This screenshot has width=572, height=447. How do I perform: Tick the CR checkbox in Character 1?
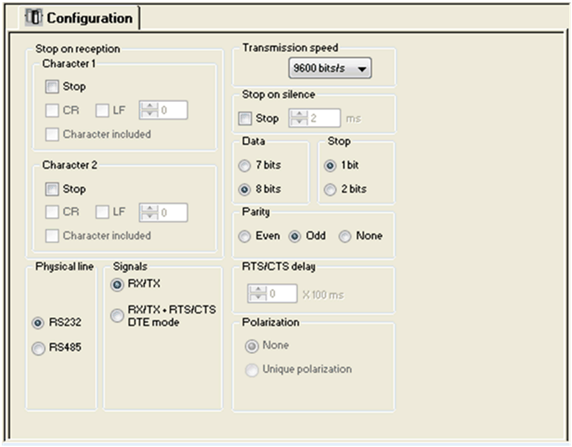coord(52,110)
